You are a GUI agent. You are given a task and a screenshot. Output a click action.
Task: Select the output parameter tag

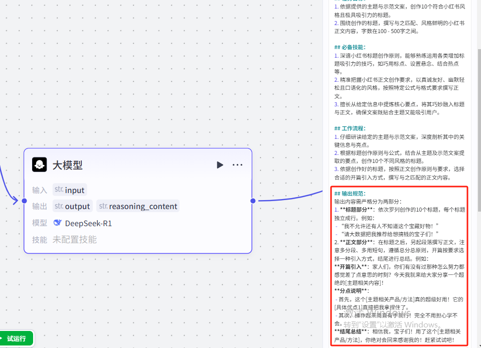click(x=72, y=206)
